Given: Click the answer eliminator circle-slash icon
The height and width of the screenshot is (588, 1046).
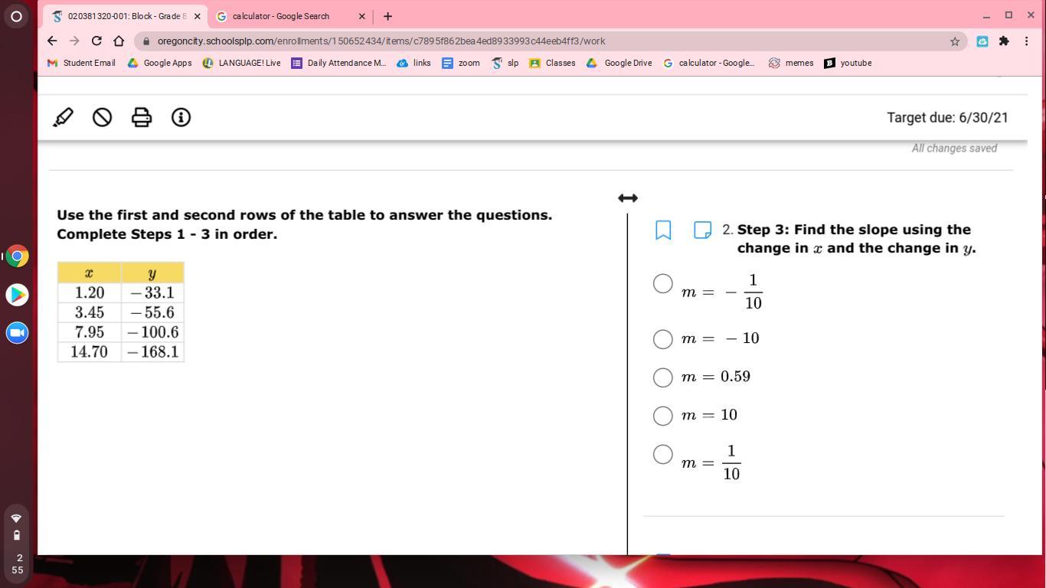Looking at the screenshot, I should point(103,117).
